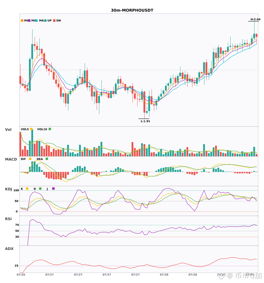
Task: Click the L:1.91 low price label
Action: [146, 121]
